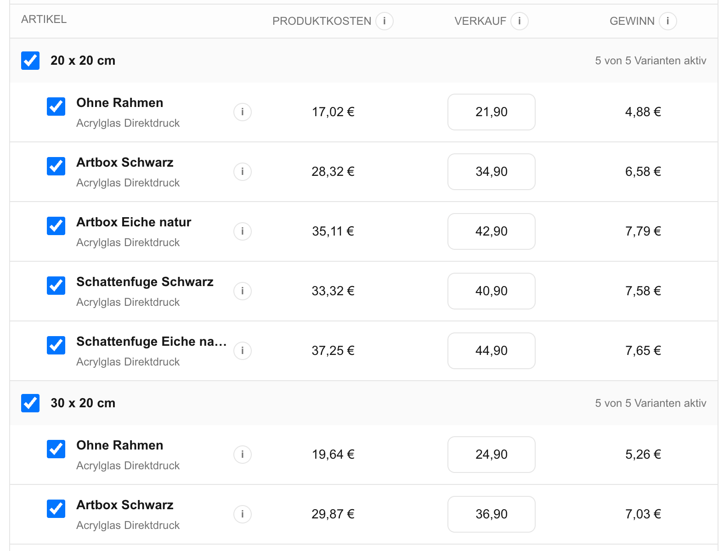Click the product cost 17,02 €

(333, 112)
